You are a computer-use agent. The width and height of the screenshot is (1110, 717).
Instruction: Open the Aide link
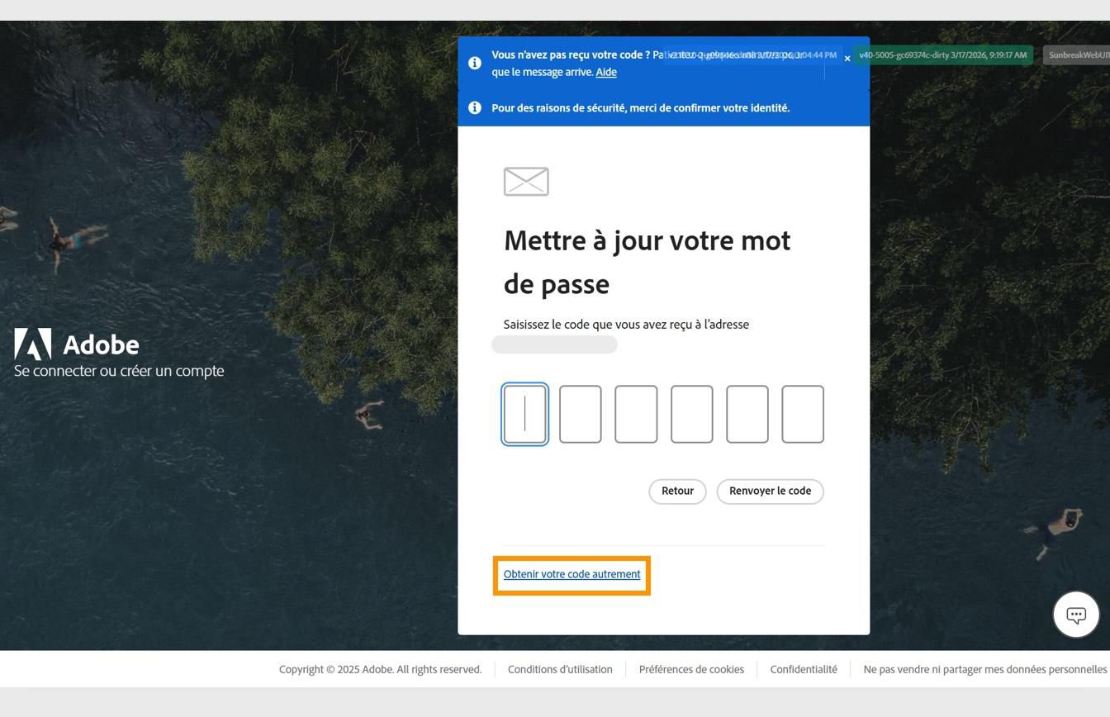pyautogui.click(x=605, y=72)
